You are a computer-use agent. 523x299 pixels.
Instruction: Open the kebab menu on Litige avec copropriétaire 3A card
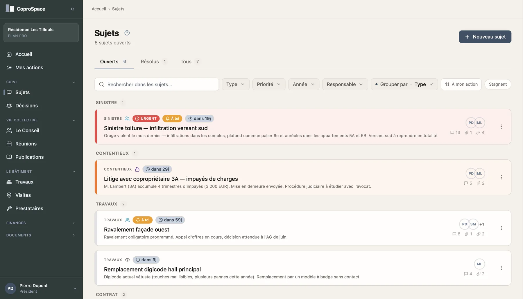click(501, 177)
